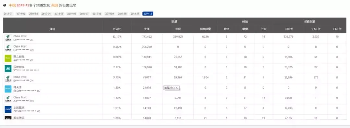
Task: Switch to the 2019-01 month tab
Action: coord(8,14)
